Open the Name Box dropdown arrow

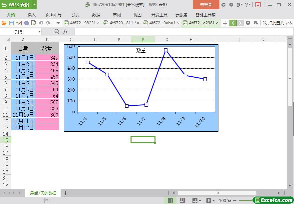[39, 32]
